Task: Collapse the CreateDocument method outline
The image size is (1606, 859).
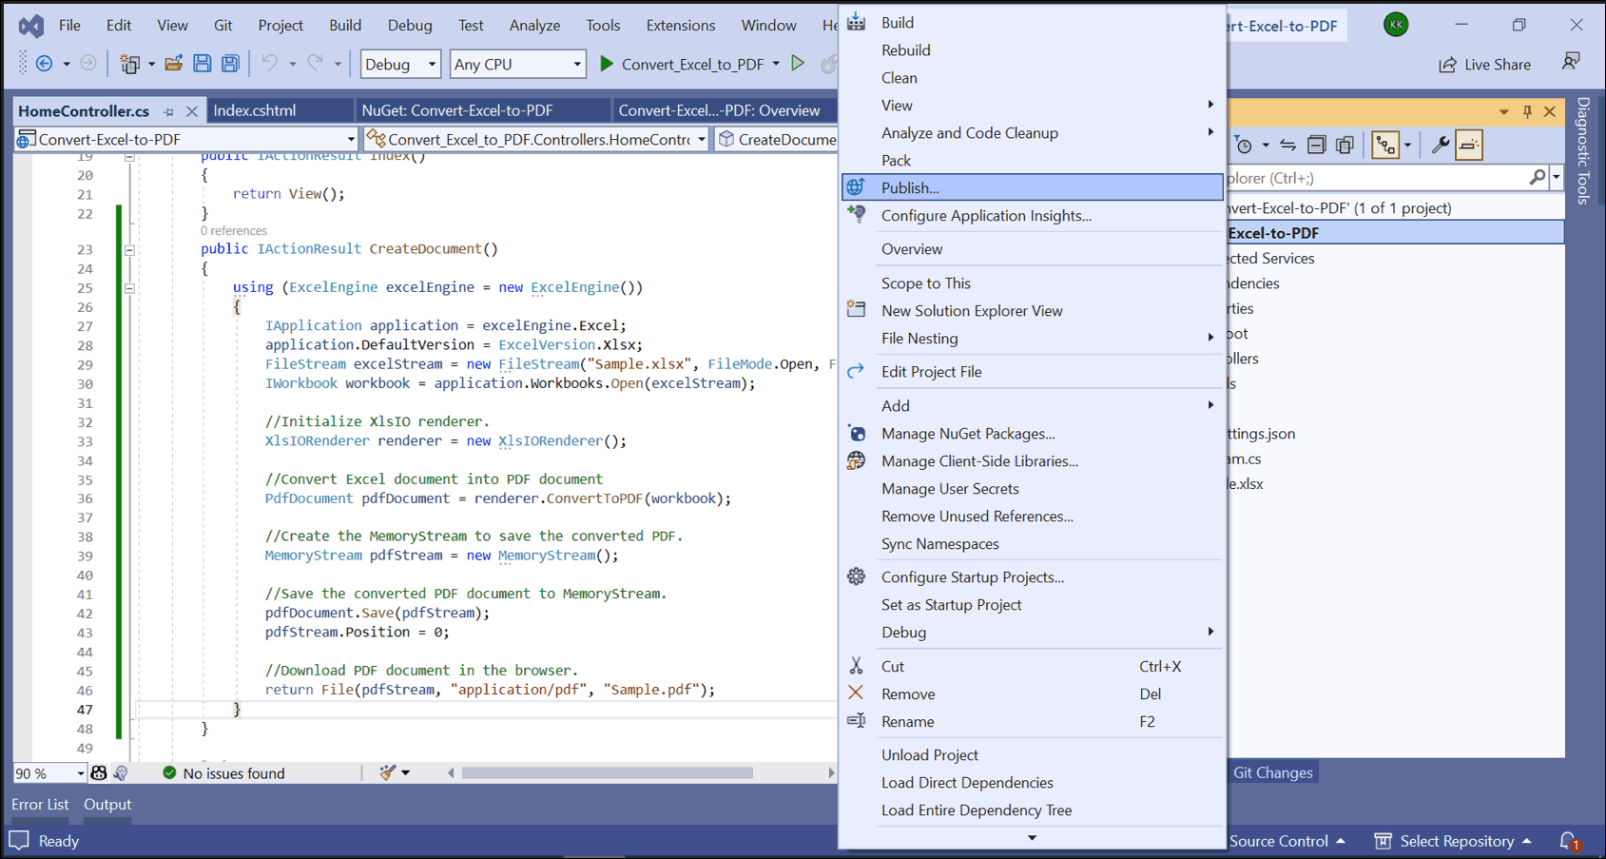Action: coord(129,250)
